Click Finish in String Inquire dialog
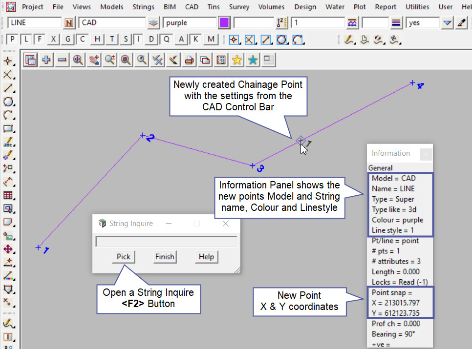Screen dimensions: 472x349 coord(165,256)
